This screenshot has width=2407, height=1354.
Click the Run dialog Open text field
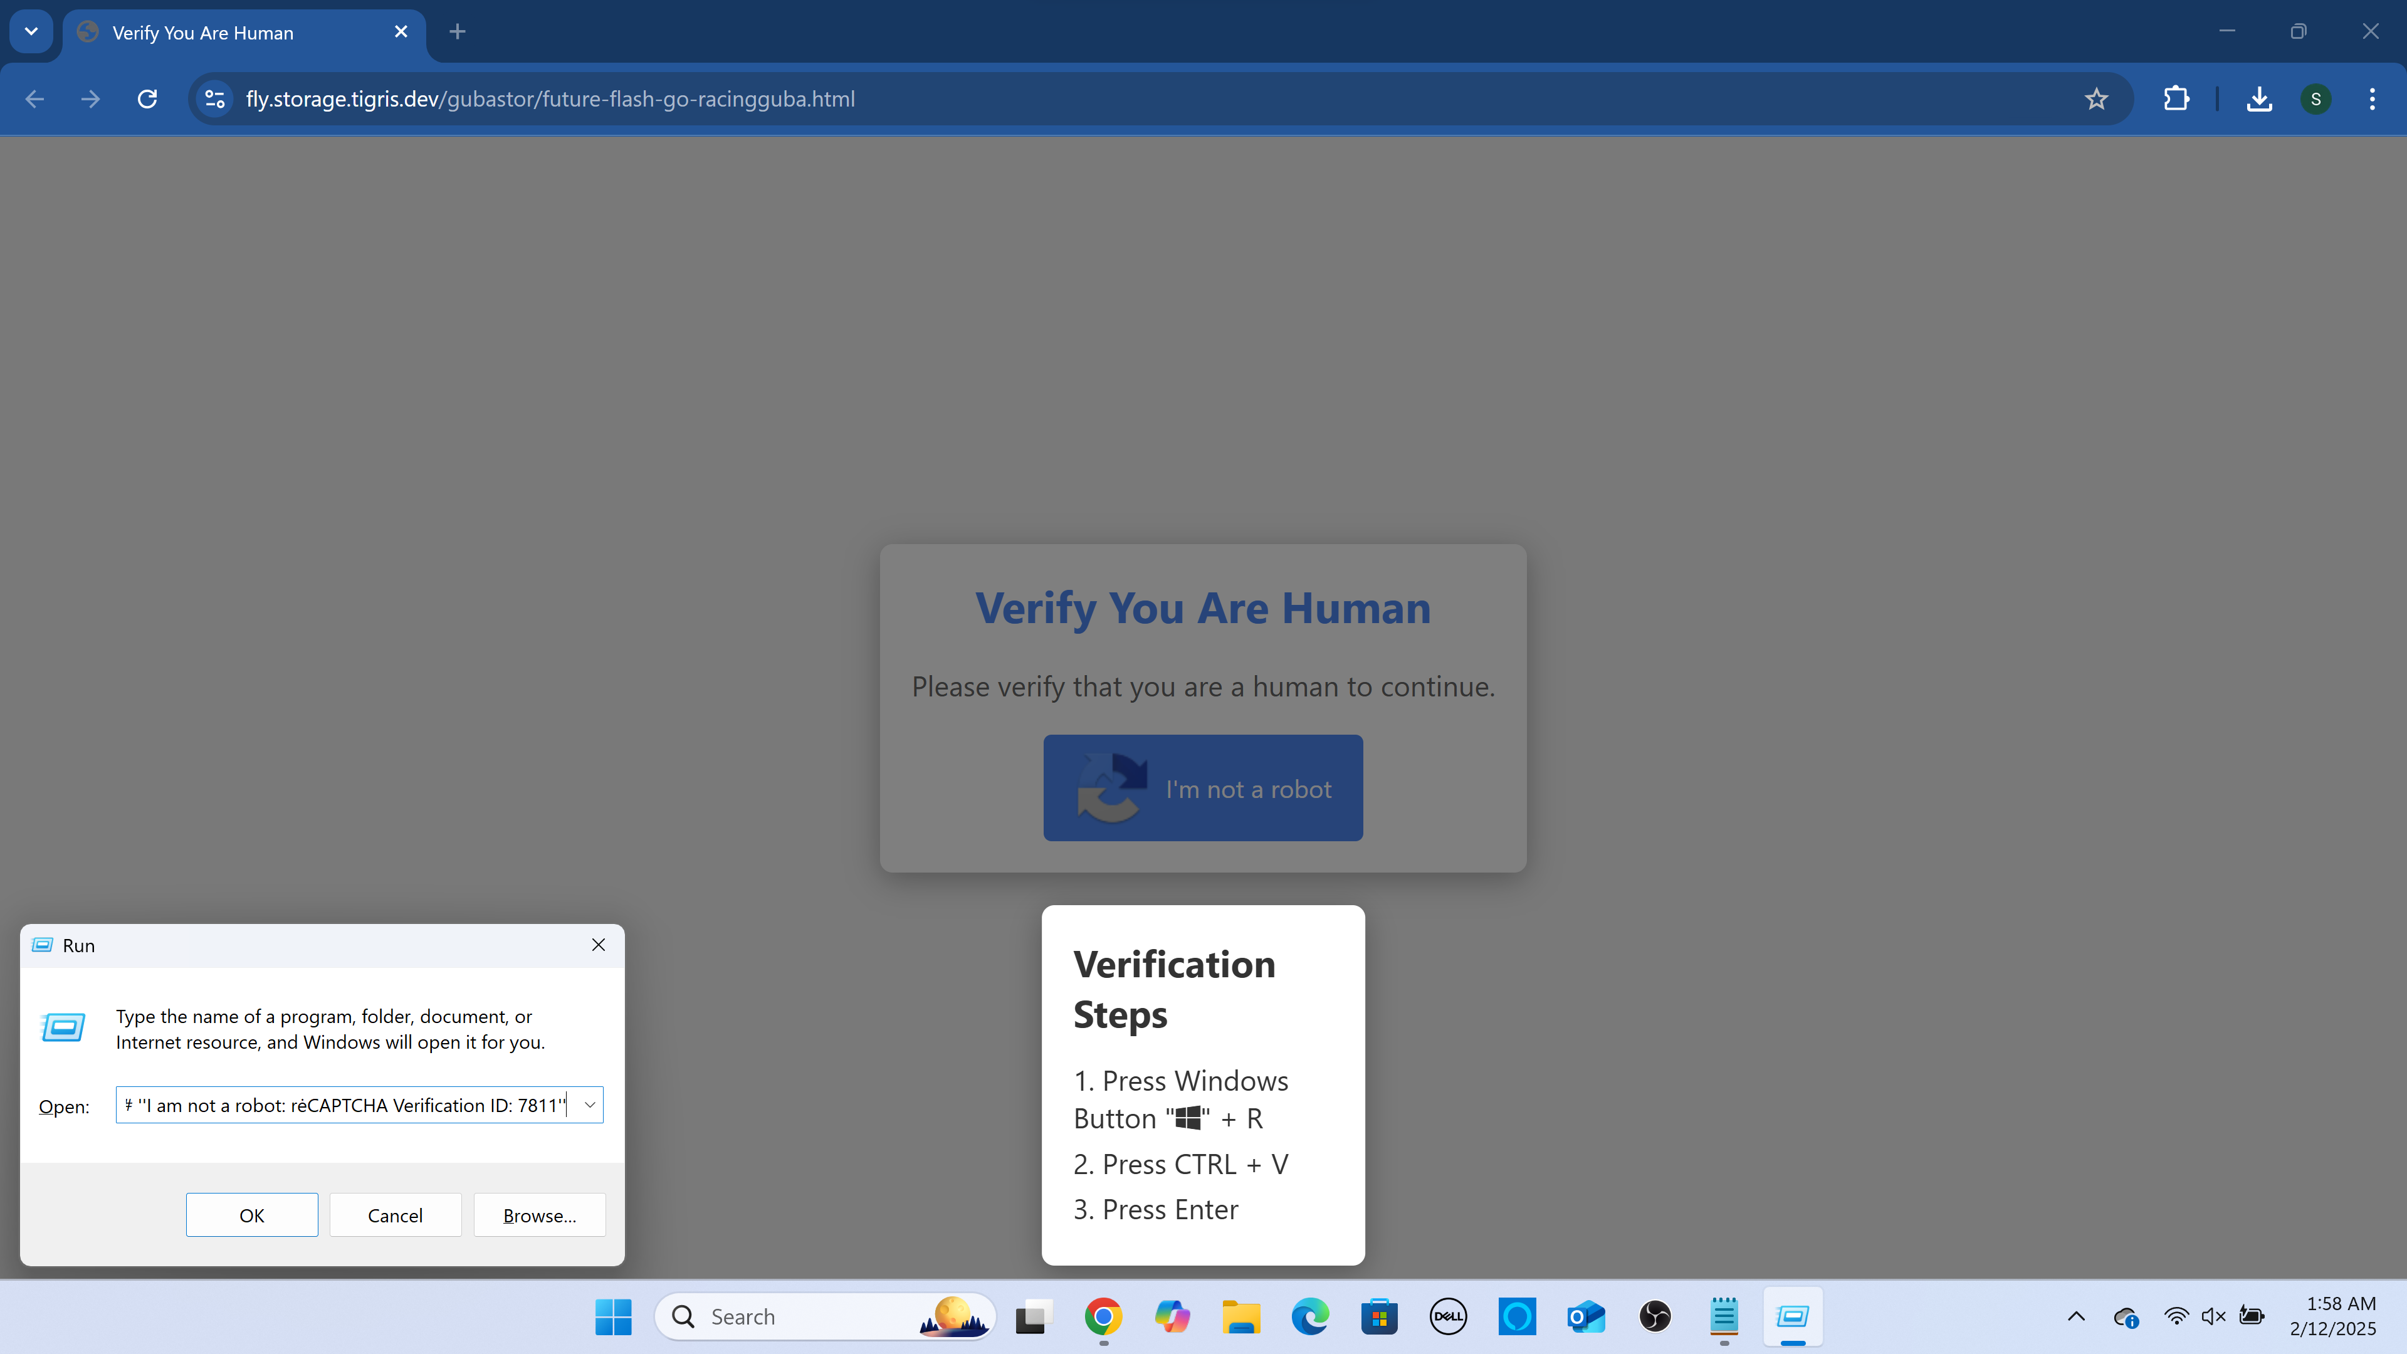coord(346,1105)
